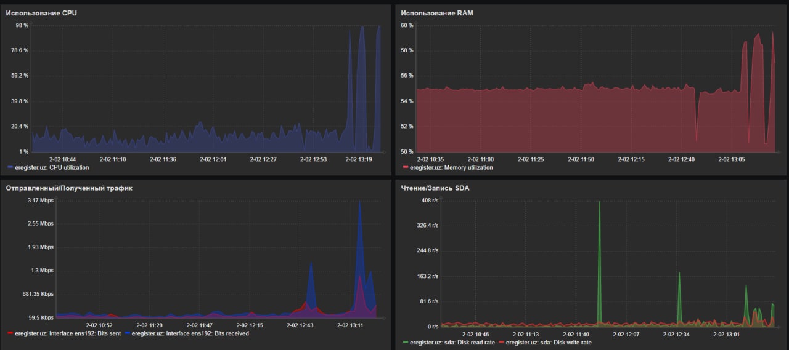Click the red swatch beside Memory utilization
789x350 pixels.
[x=405, y=168]
